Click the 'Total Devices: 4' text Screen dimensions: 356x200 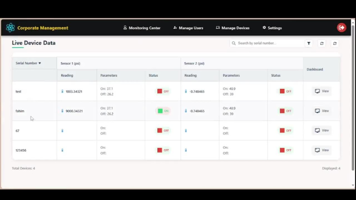23,168
